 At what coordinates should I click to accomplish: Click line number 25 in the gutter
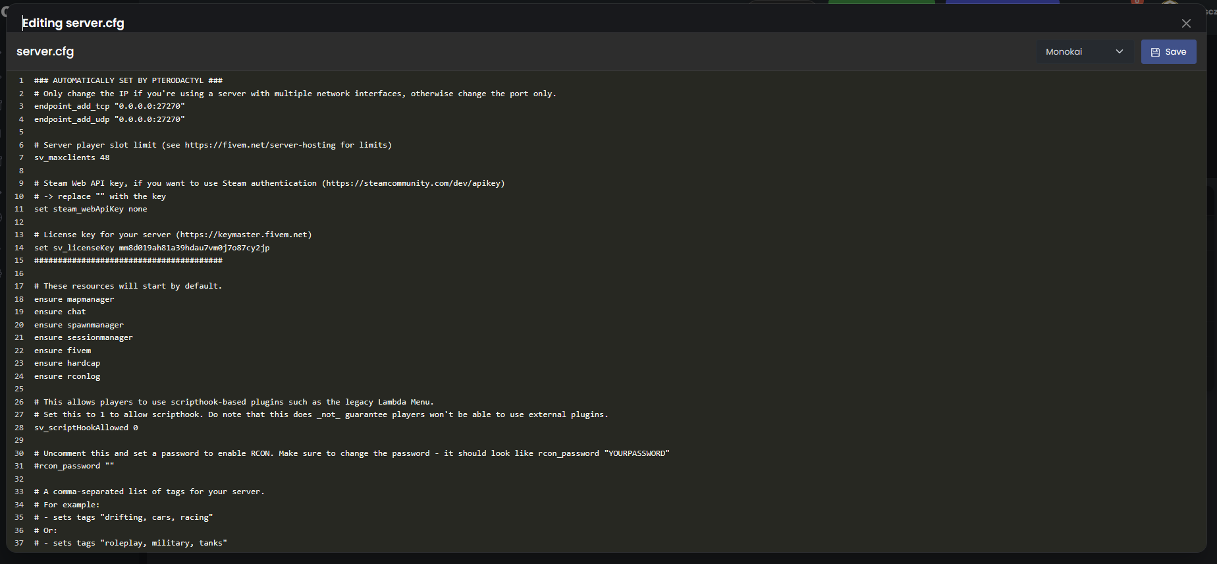(x=19, y=389)
